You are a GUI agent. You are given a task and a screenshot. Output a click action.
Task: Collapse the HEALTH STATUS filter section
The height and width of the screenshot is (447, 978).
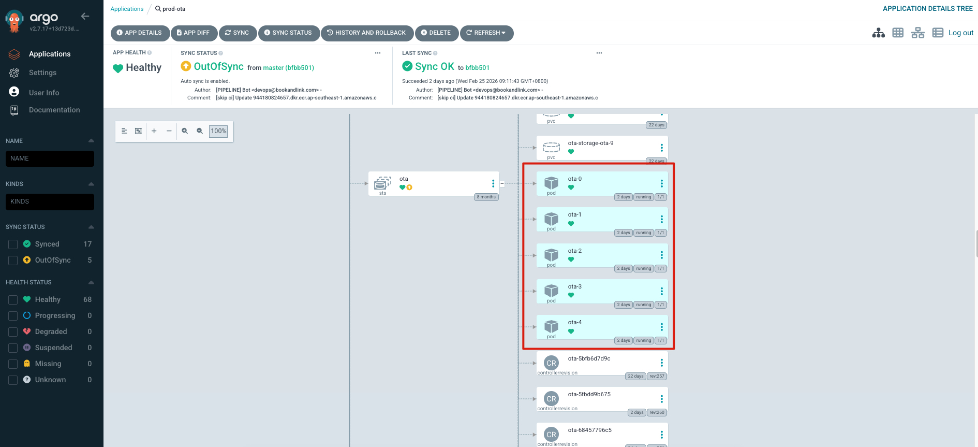(91, 282)
